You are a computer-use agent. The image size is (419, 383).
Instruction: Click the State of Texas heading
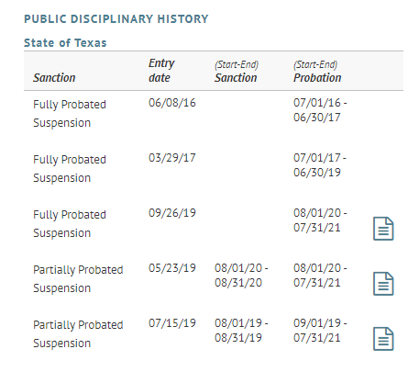[x=65, y=43]
